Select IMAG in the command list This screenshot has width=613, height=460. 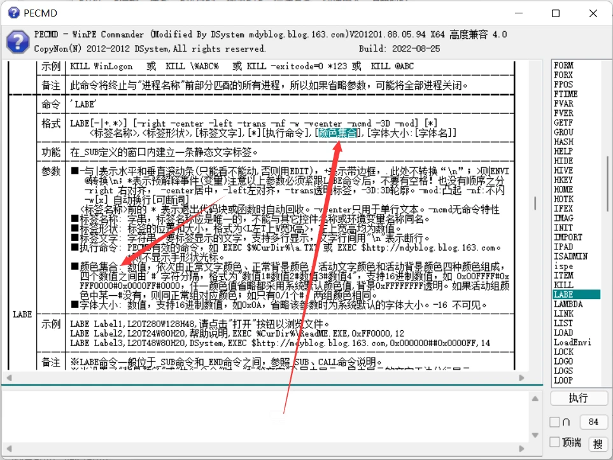click(563, 218)
